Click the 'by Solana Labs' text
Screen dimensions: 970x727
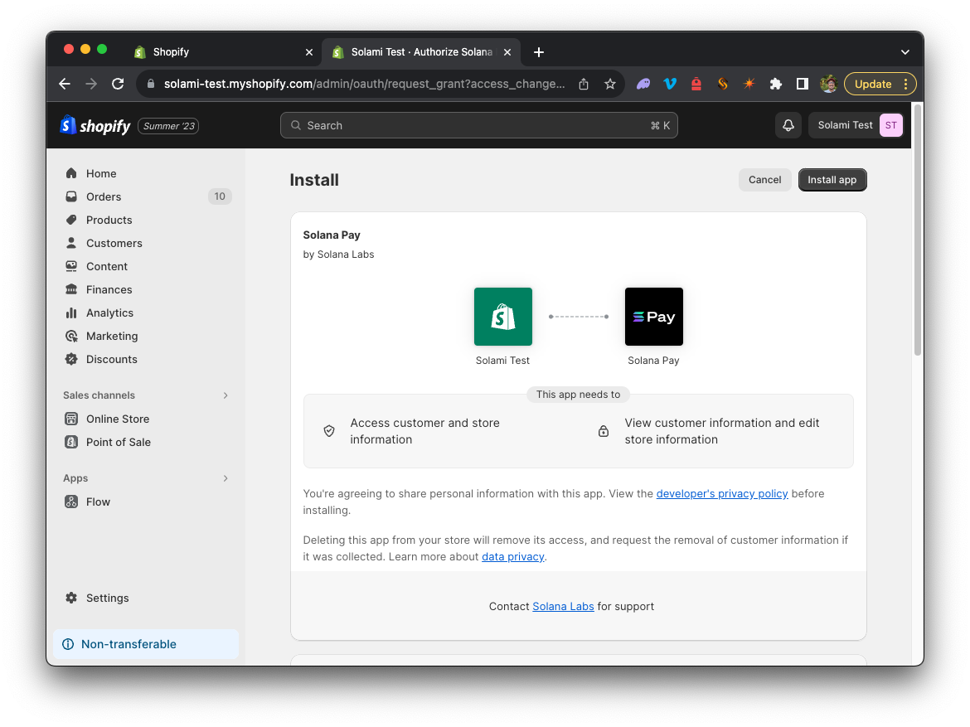click(338, 254)
